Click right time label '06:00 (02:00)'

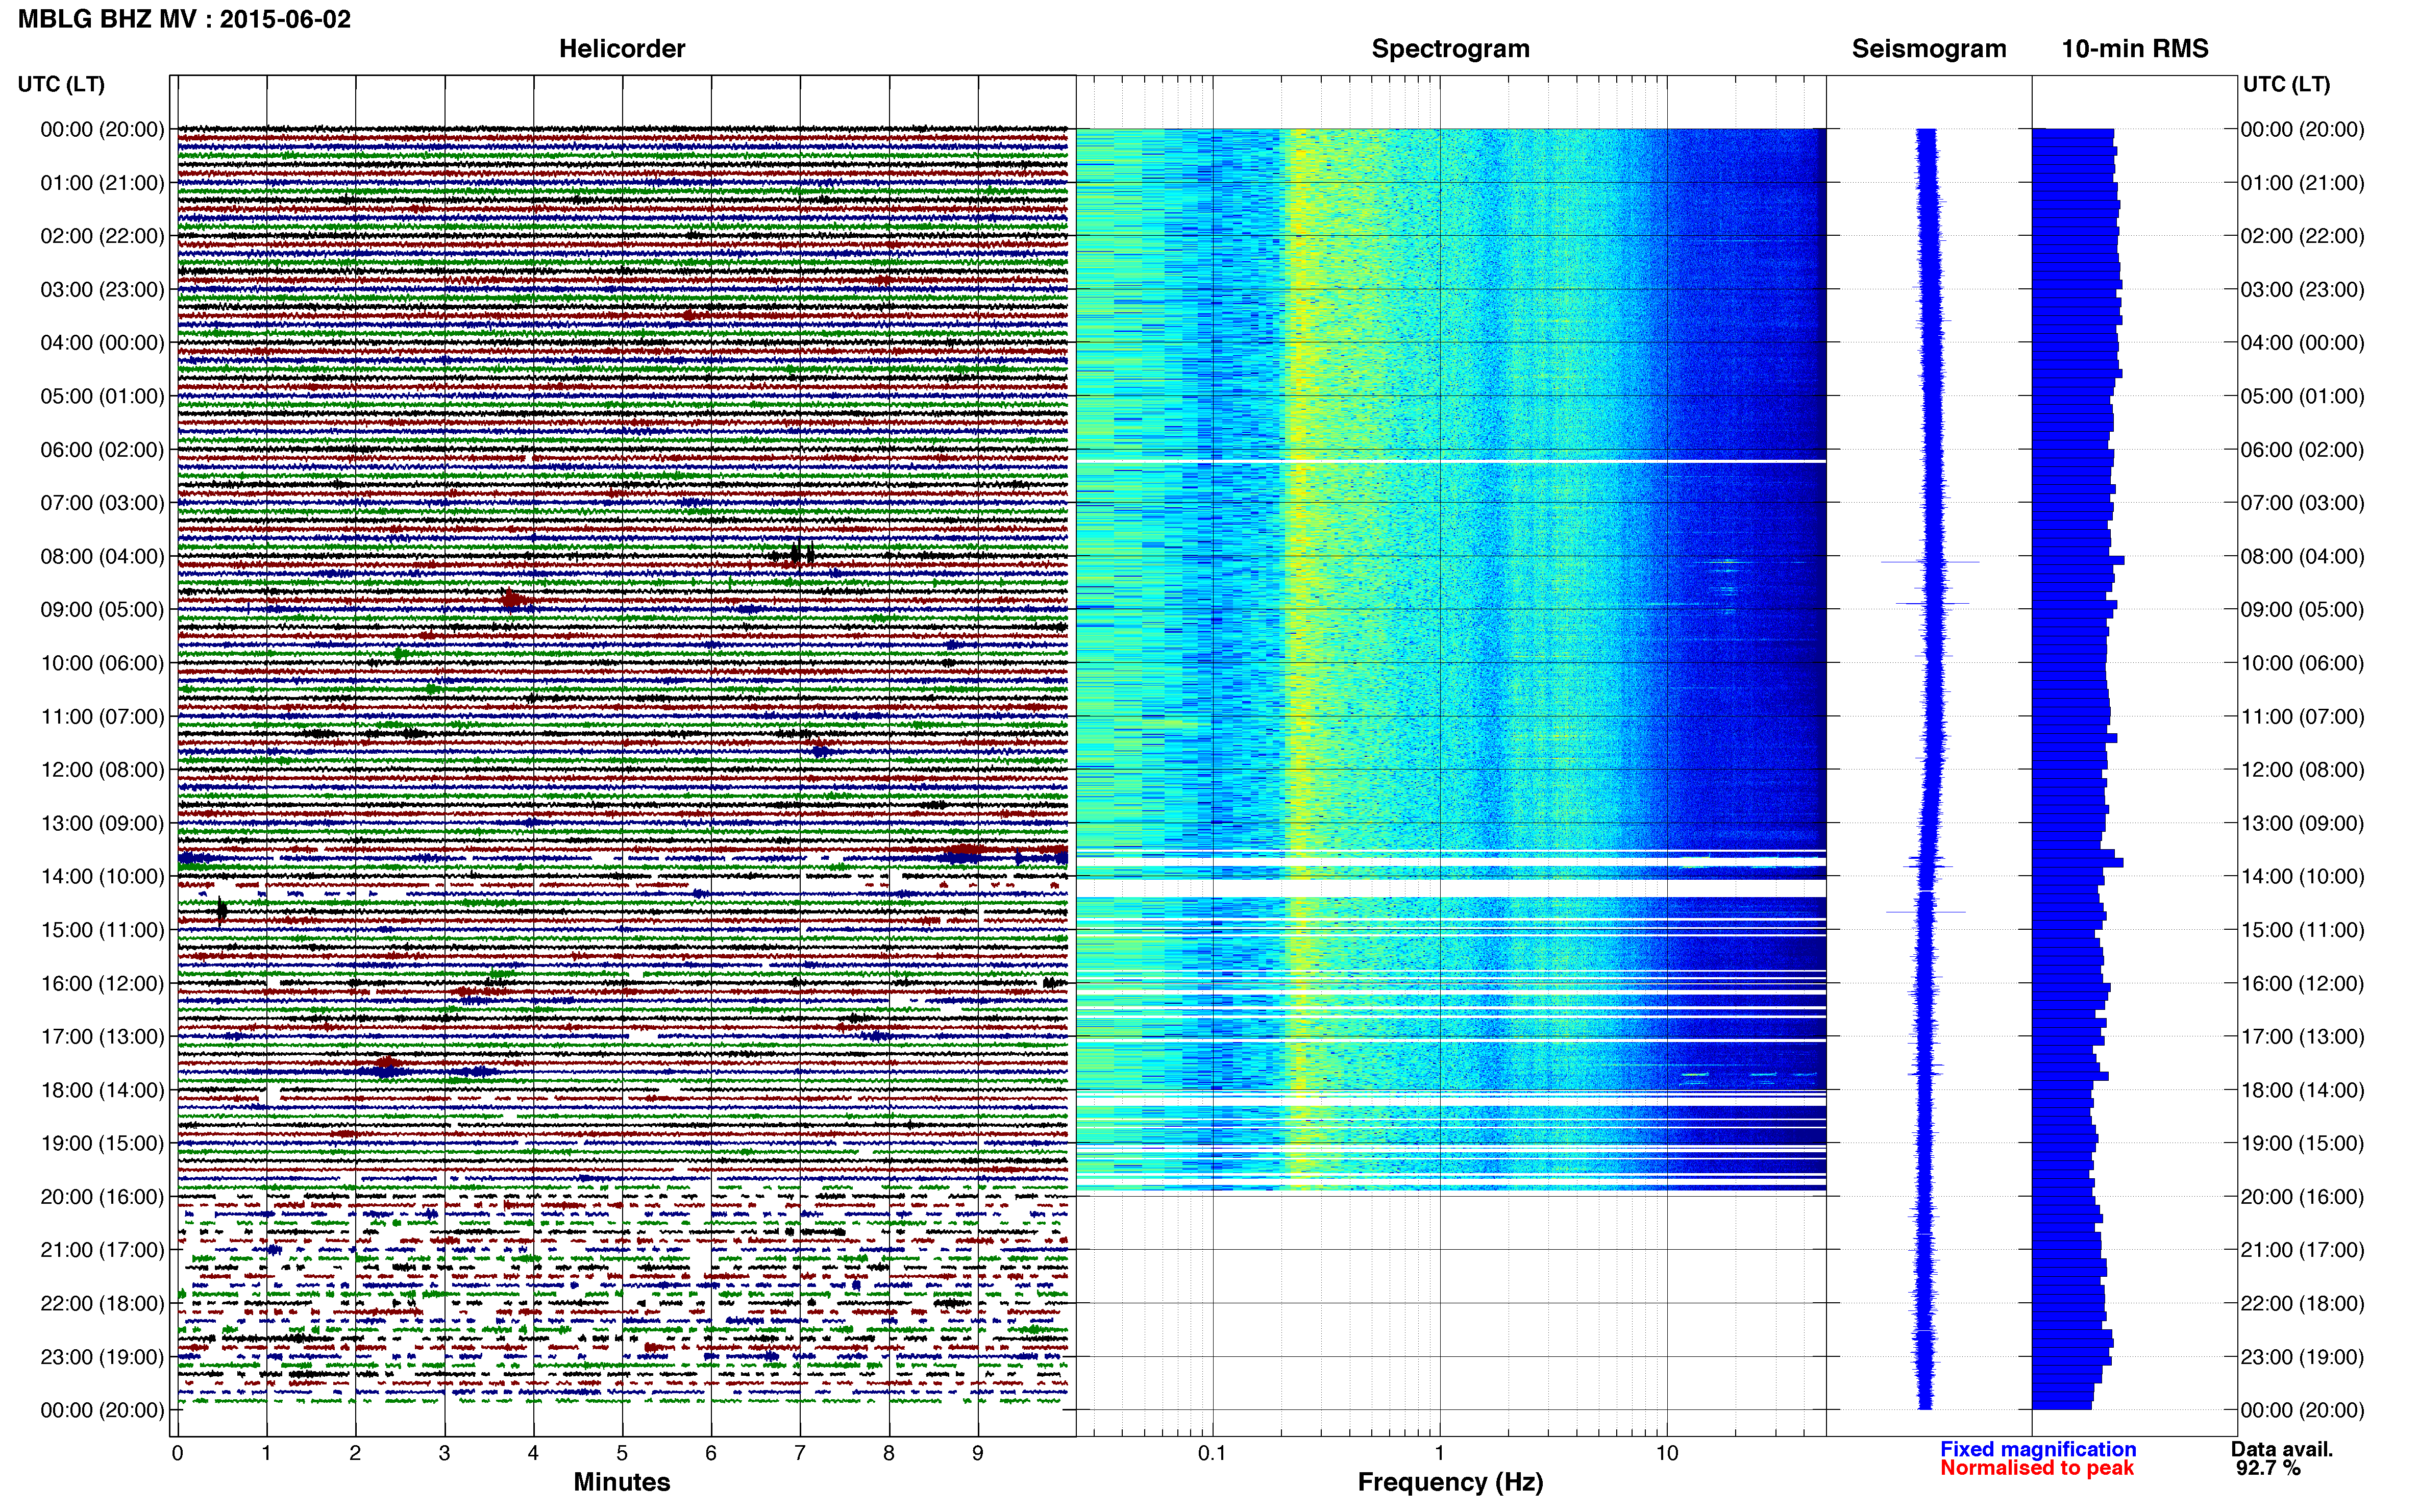tap(2302, 450)
